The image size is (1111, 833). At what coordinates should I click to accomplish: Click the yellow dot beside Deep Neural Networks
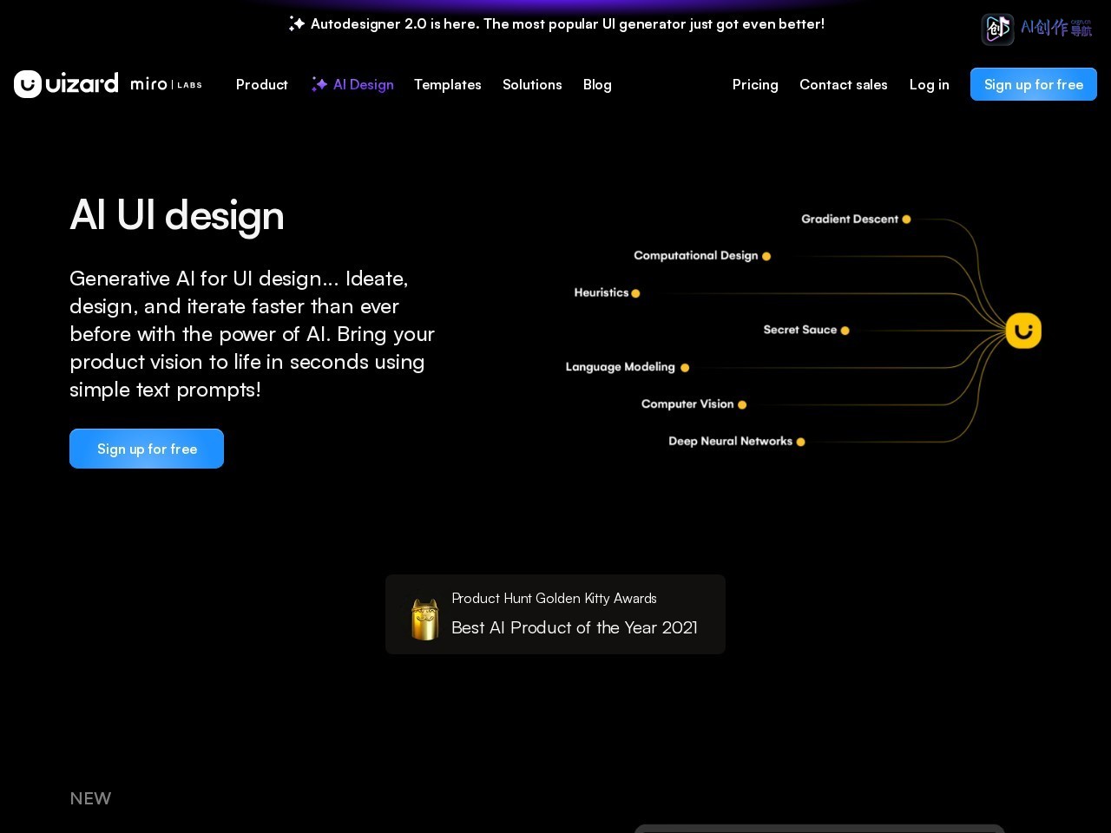[800, 442]
